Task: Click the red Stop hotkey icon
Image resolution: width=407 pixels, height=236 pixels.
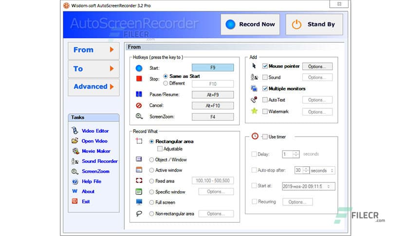Action: (139, 79)
